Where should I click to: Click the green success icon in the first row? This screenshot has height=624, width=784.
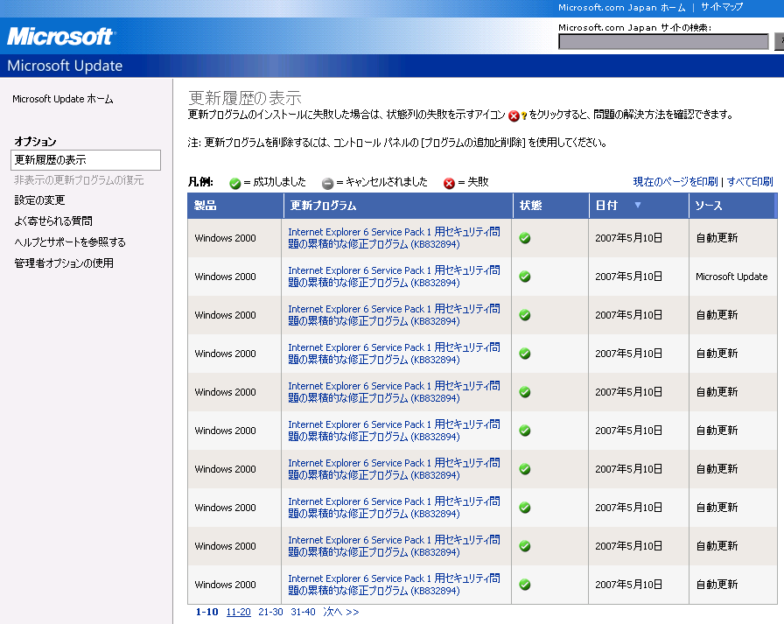coord(525,238)
